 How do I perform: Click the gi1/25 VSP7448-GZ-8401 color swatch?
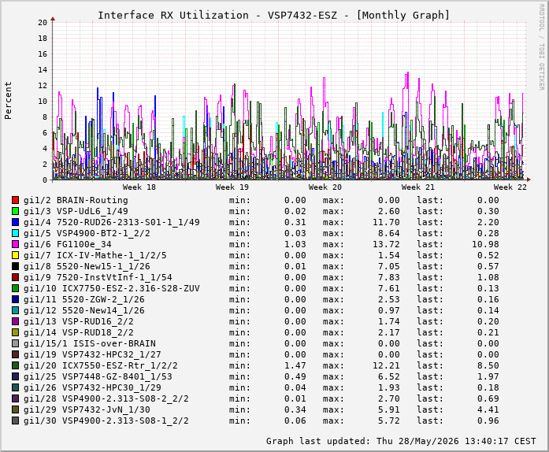pos(16,376)
